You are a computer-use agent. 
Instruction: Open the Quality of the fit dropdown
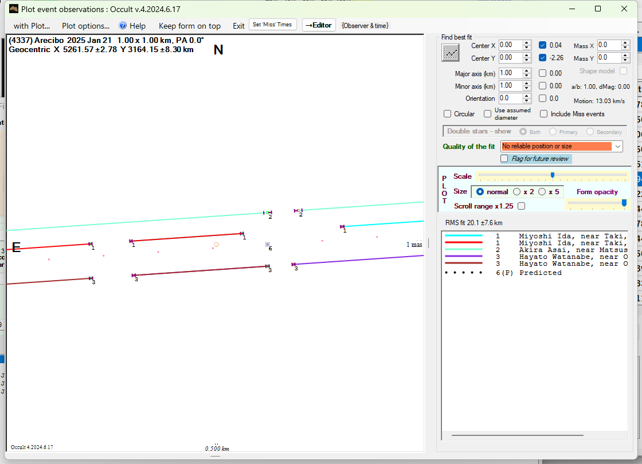(x=617, y=147)
